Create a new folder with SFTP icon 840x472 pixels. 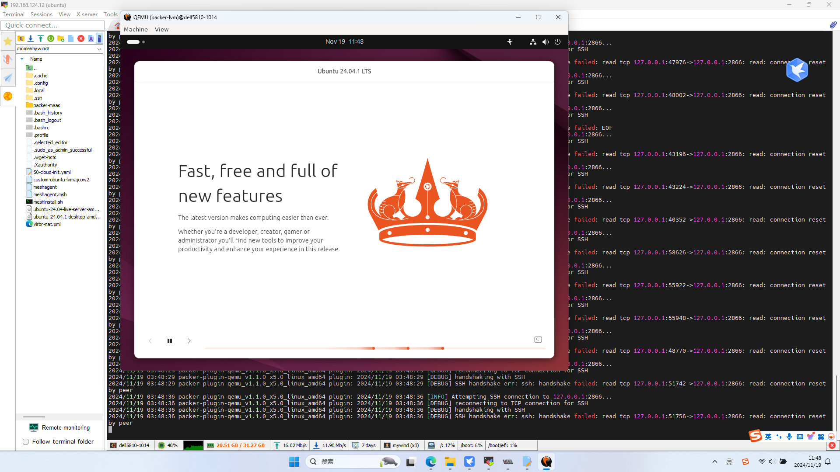pyautogui.click(x=61, y=38)
